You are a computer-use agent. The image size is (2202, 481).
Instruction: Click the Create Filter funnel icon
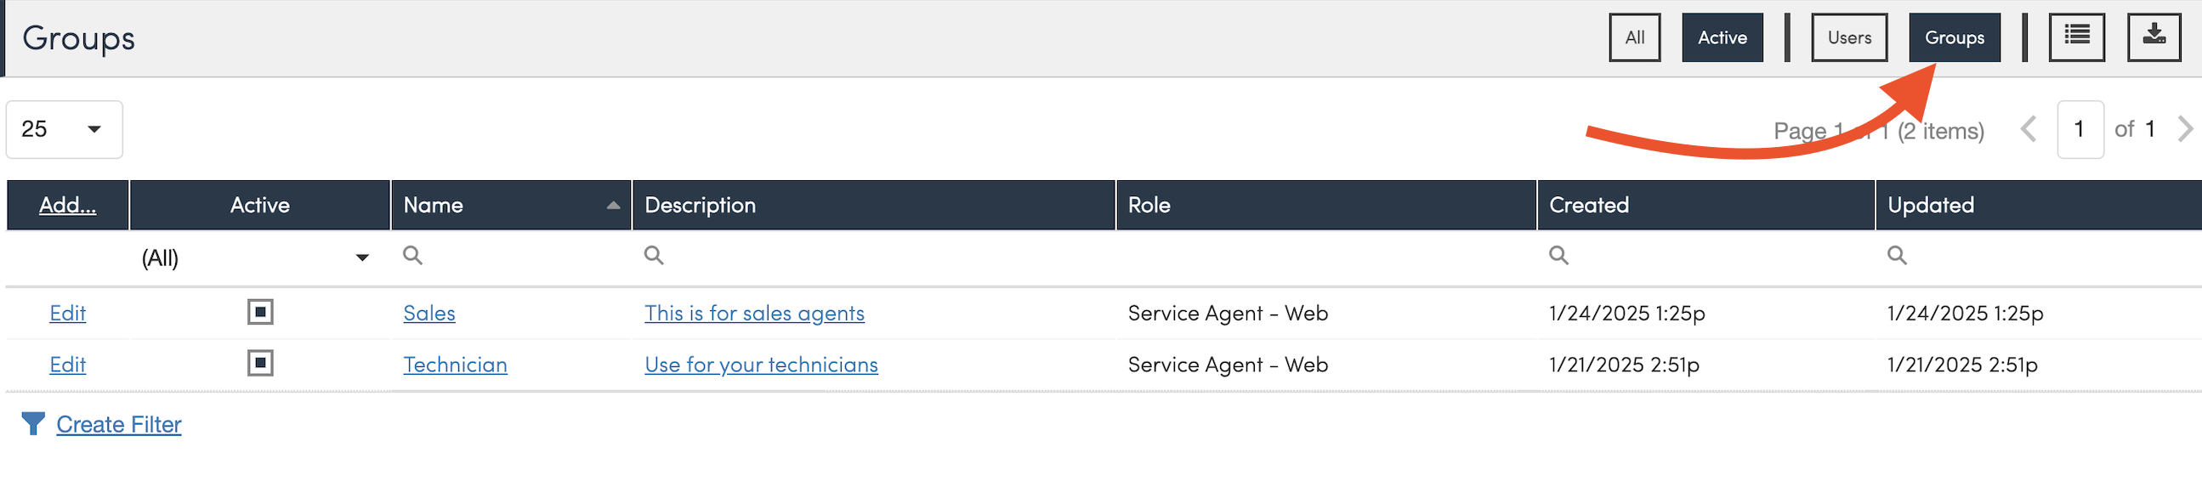(32, 424)
